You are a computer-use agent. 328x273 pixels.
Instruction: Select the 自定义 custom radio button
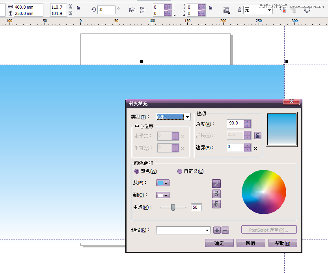pyautogui.click(x=180, y=171)
